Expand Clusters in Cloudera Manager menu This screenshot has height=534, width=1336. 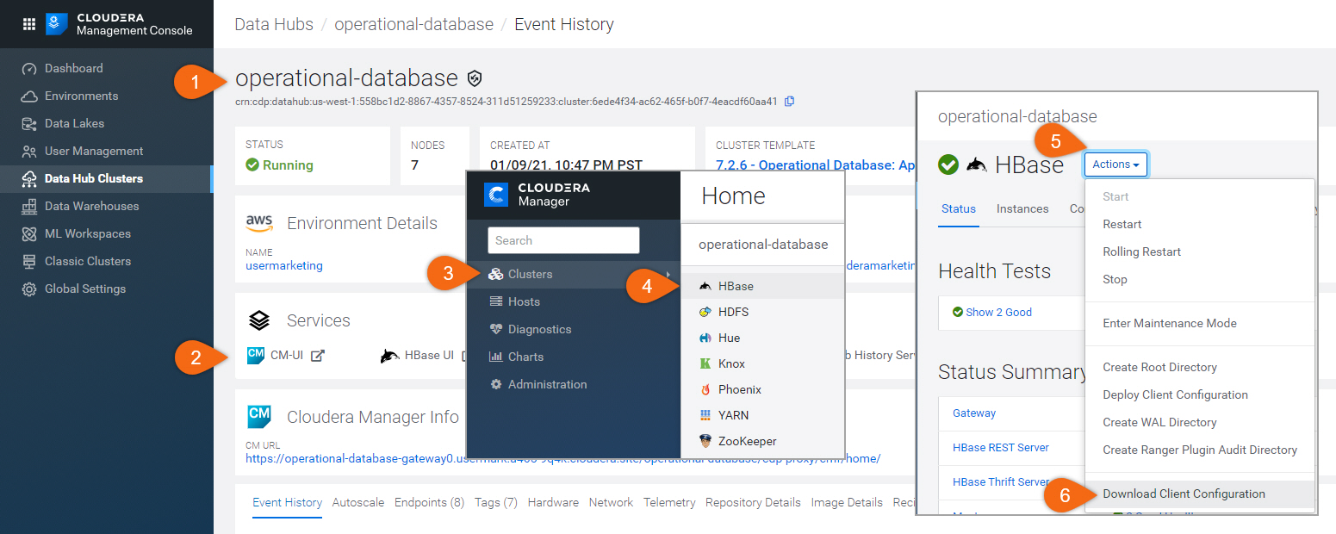(x=573, y=274)
